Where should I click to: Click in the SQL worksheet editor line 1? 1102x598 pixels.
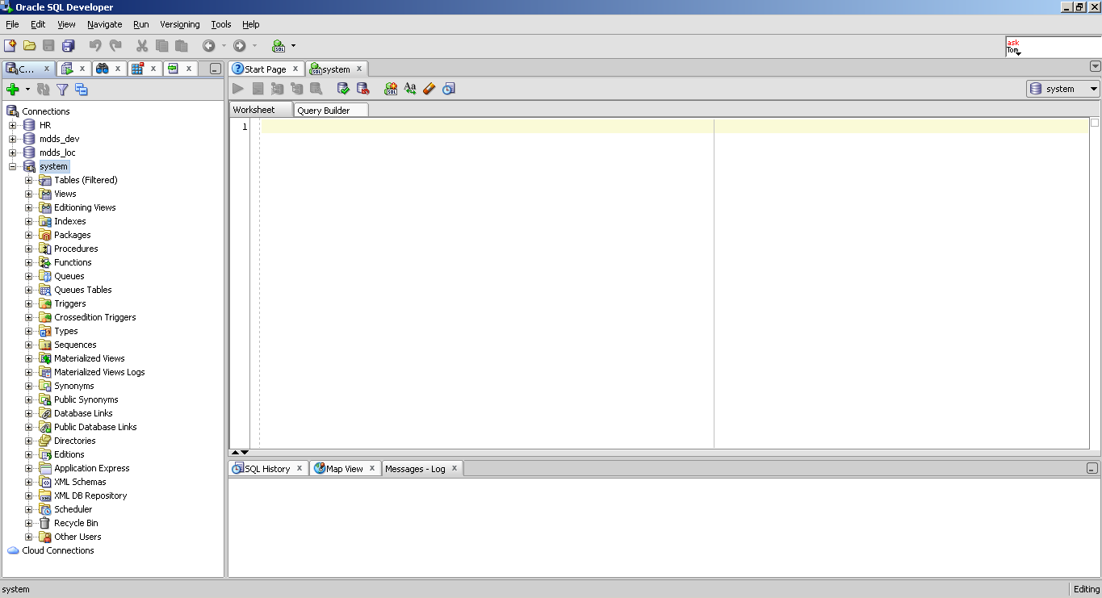coord(674,127)
